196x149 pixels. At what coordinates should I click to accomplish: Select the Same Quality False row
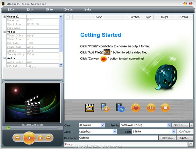click(33, 54)
